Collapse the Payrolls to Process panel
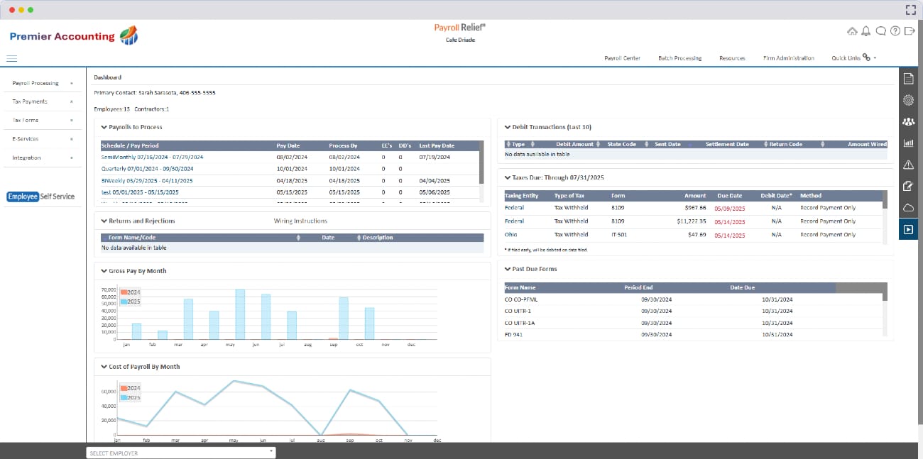The image size is (923, 459). coord(104,128)
